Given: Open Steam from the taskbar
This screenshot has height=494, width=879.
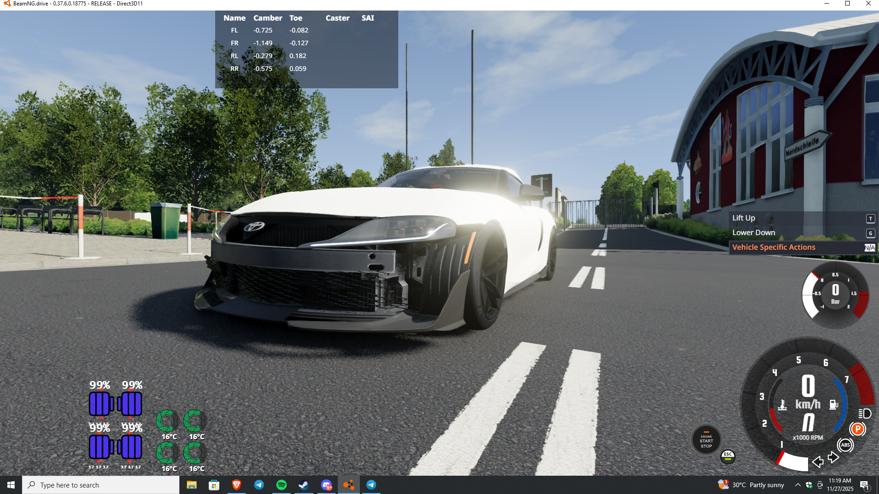Looking at the screenshot, I should point(304,485).
